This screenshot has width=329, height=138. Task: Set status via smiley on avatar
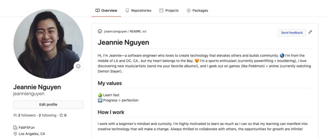click(x=78, y=66)
